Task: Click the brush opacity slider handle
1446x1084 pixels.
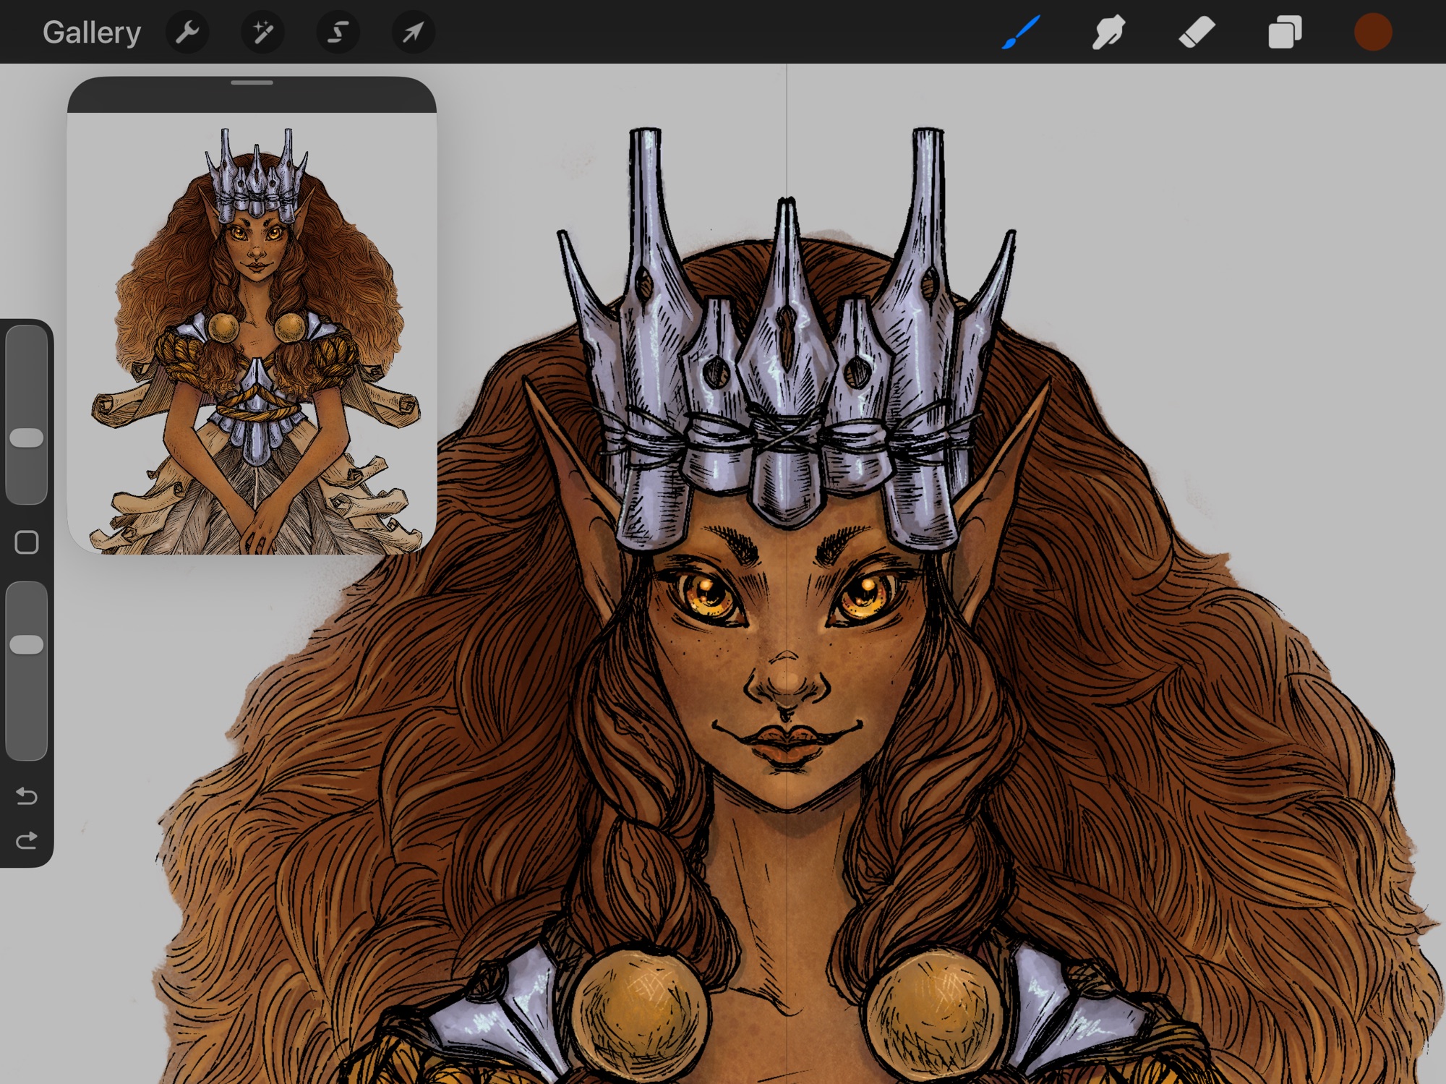Action: point(27,644)
